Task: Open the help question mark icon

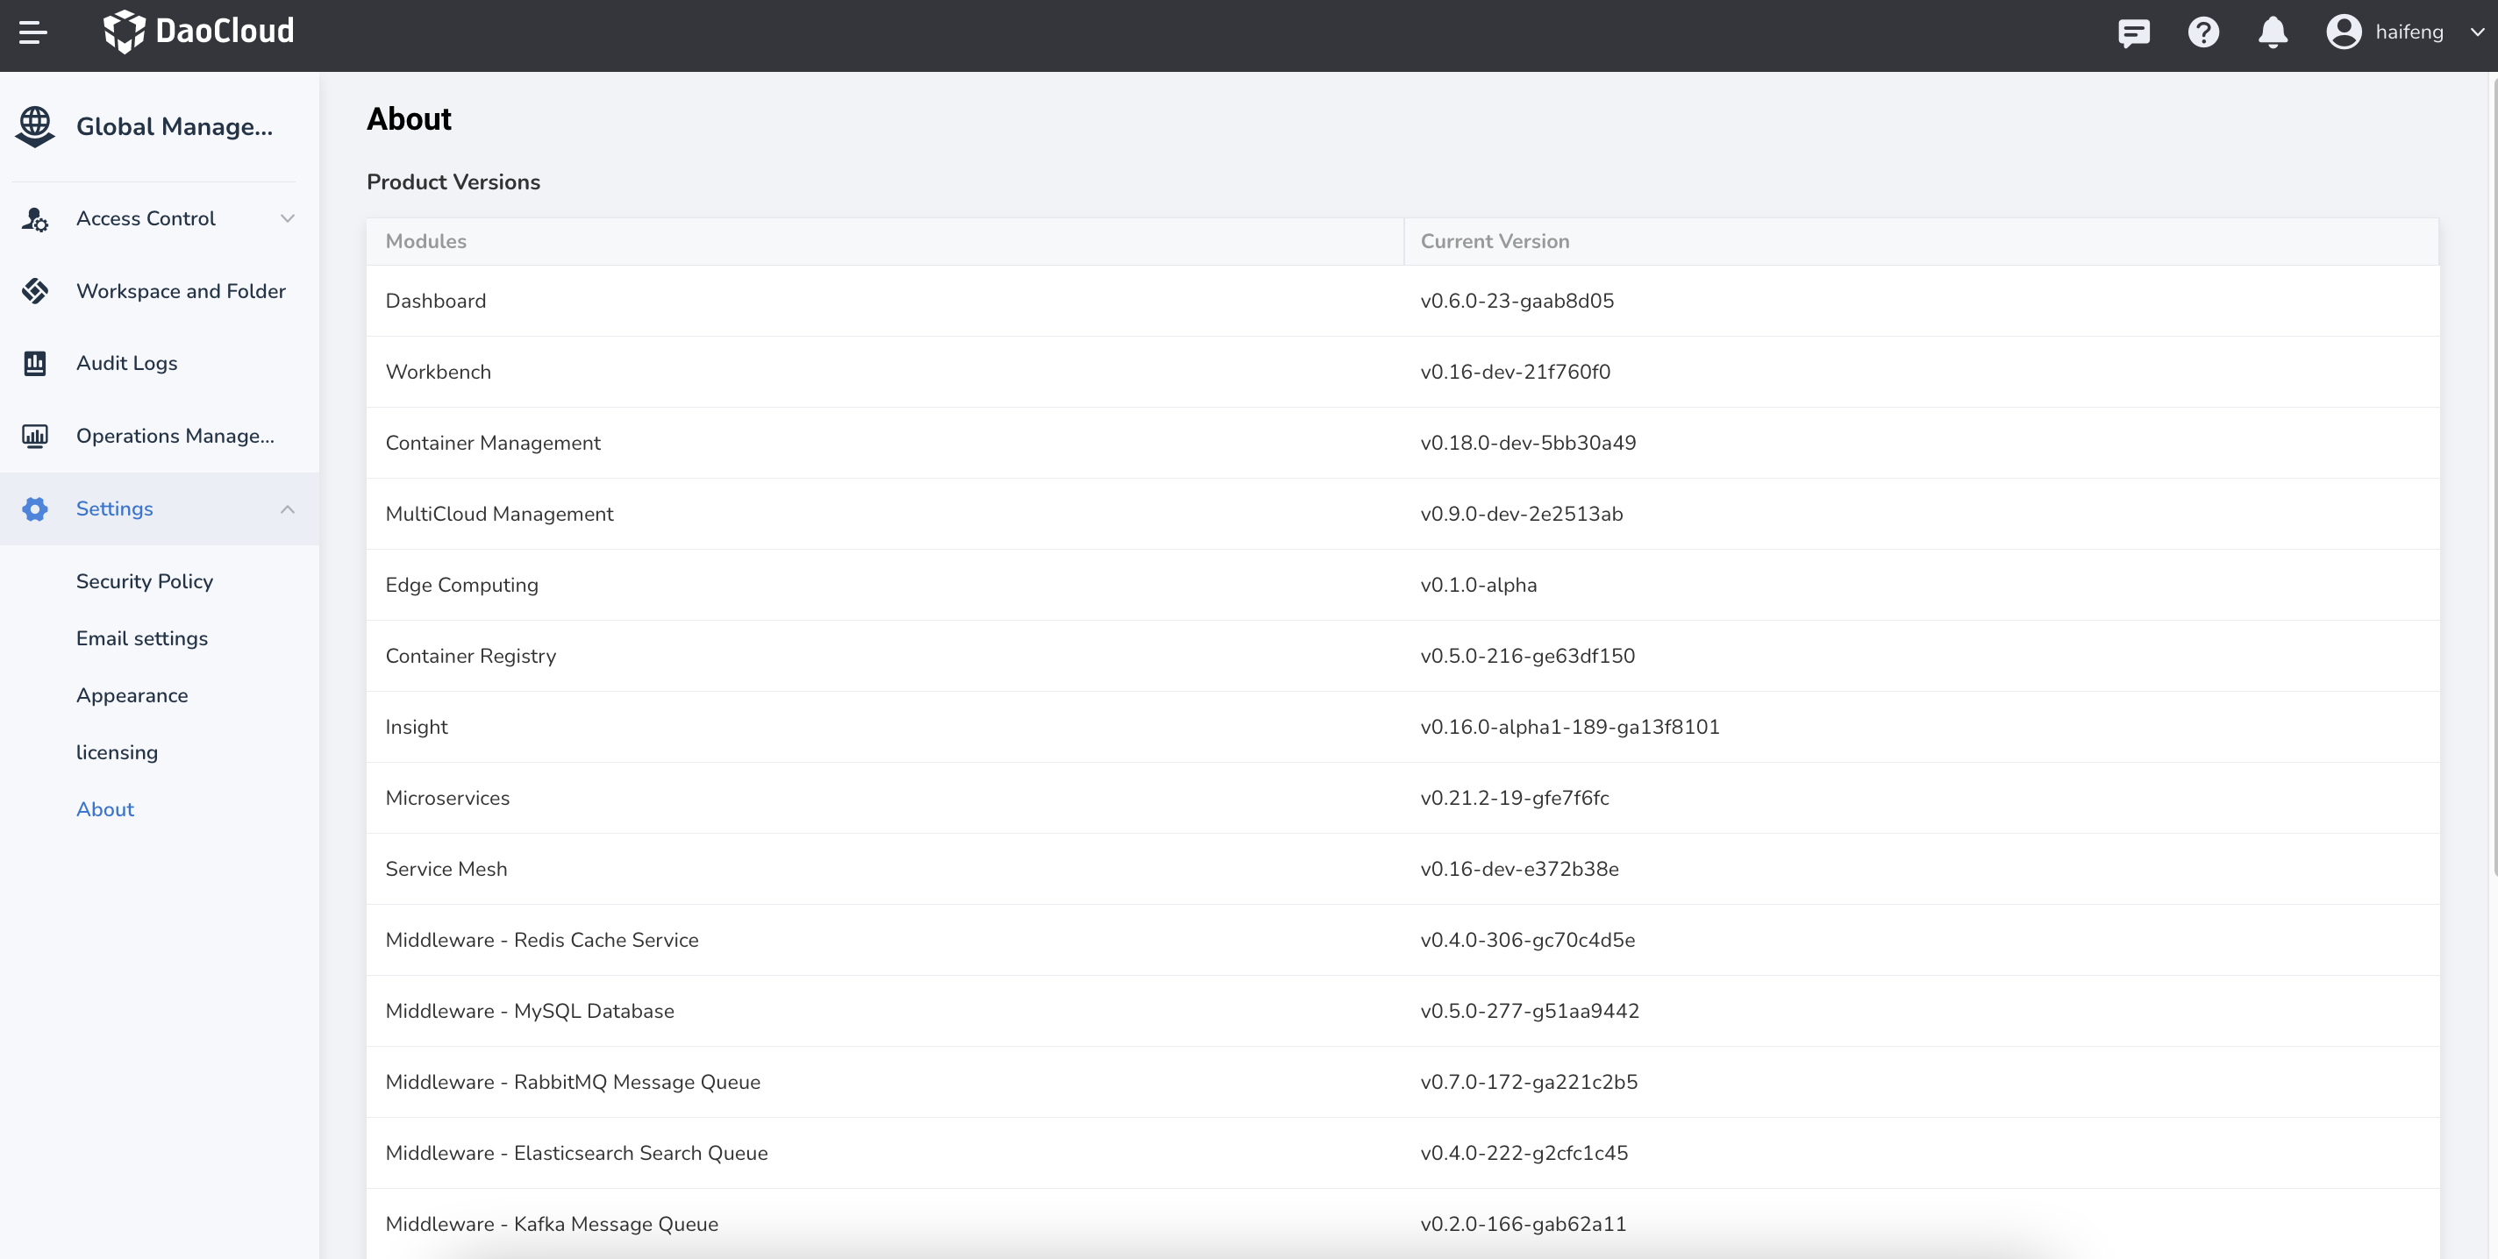Action: (2203, 32)
